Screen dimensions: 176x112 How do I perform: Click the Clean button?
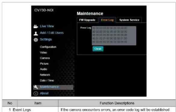click(98, 49)
